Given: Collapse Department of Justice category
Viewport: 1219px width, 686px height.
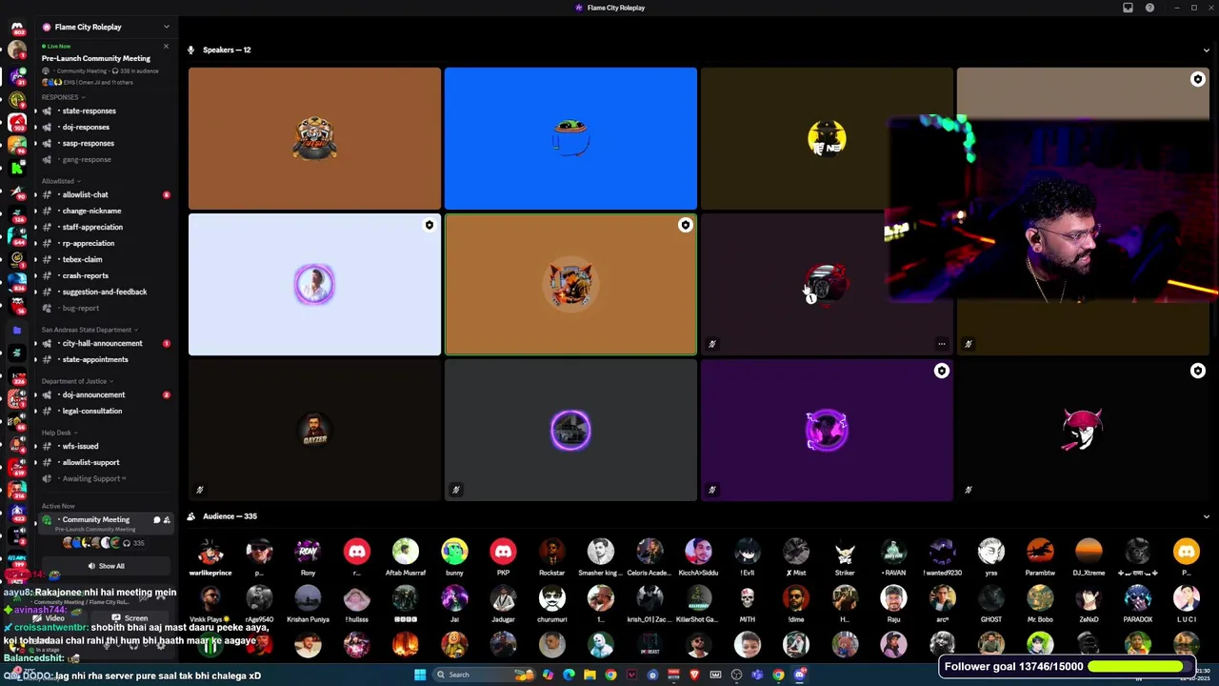Looking at the screenshot, I should click(77, 381).
